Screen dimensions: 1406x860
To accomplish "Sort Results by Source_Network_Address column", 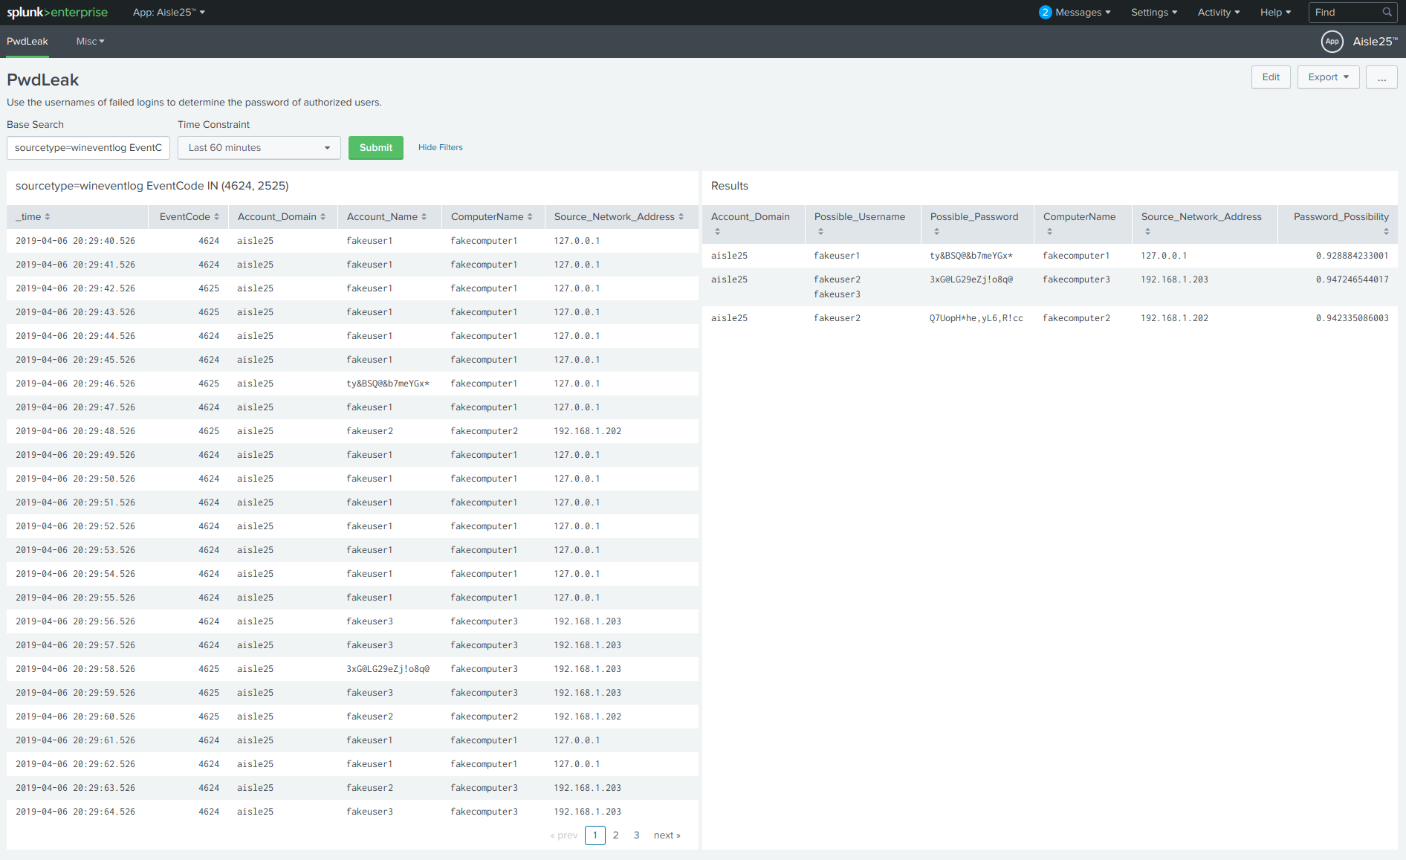I will tap(1201, 224).
